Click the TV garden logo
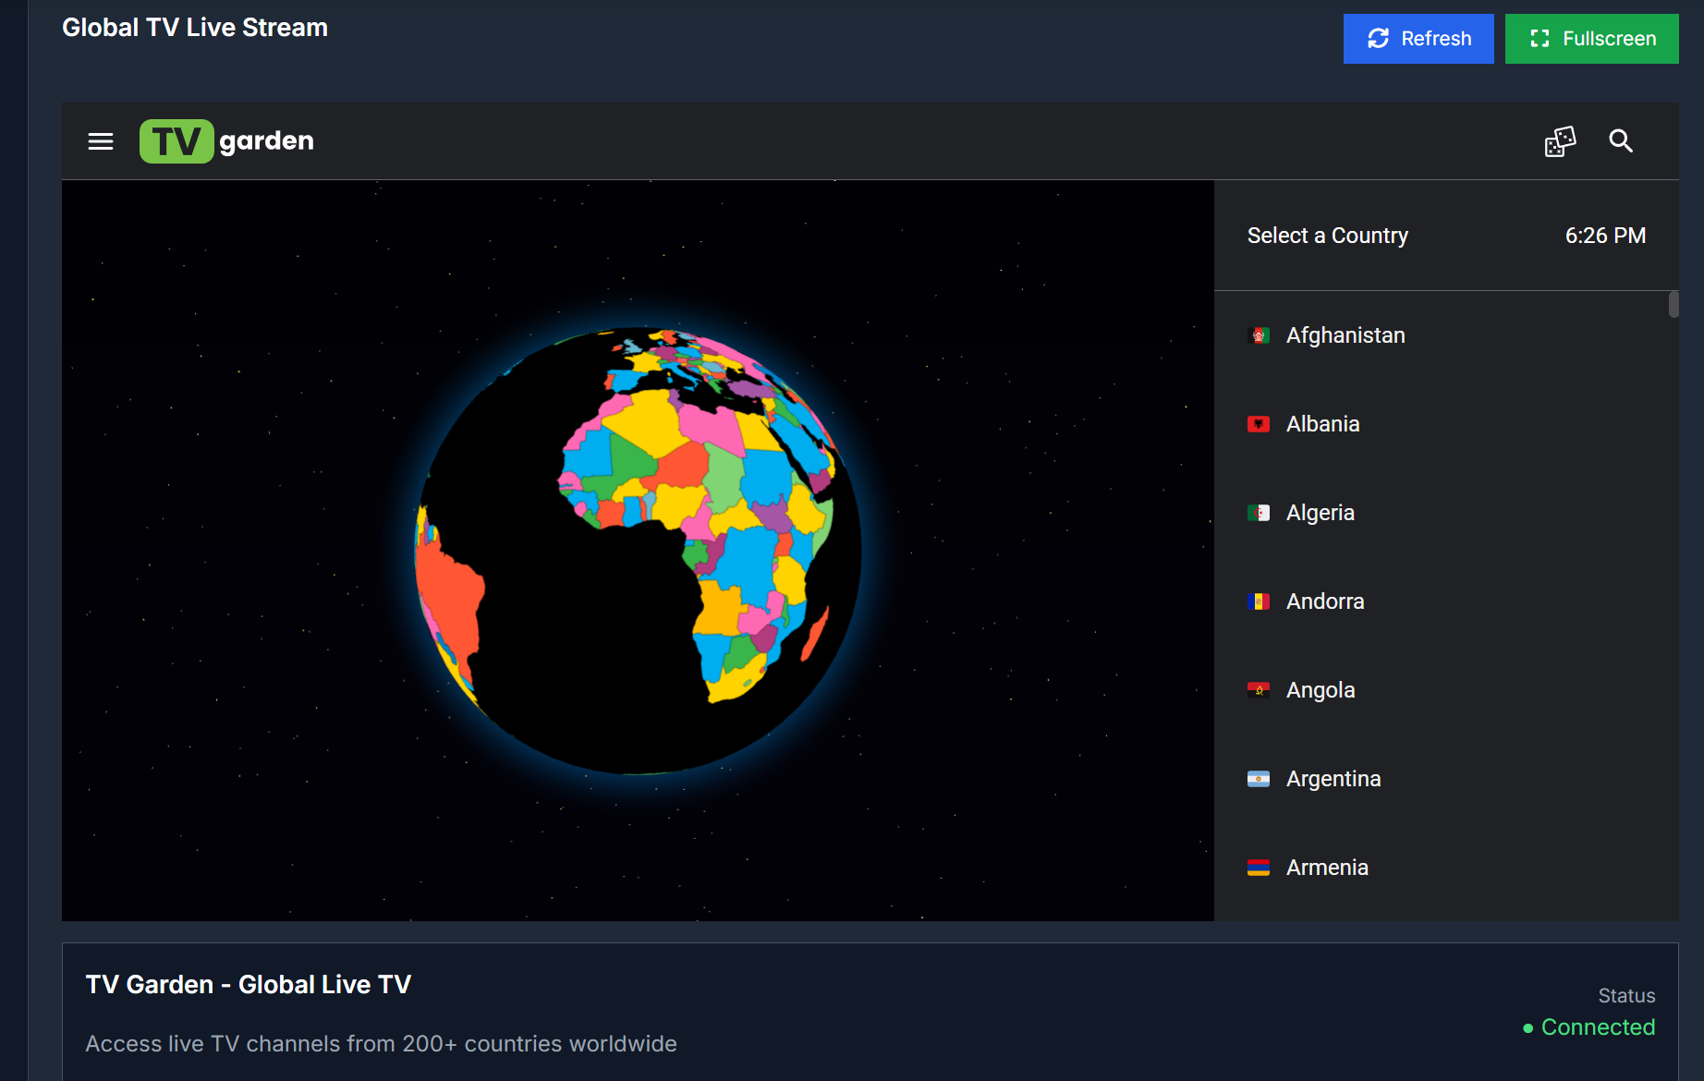The height and width of the screenshot is (1081, 1704). pyautogui.click(x=227, y=141)
